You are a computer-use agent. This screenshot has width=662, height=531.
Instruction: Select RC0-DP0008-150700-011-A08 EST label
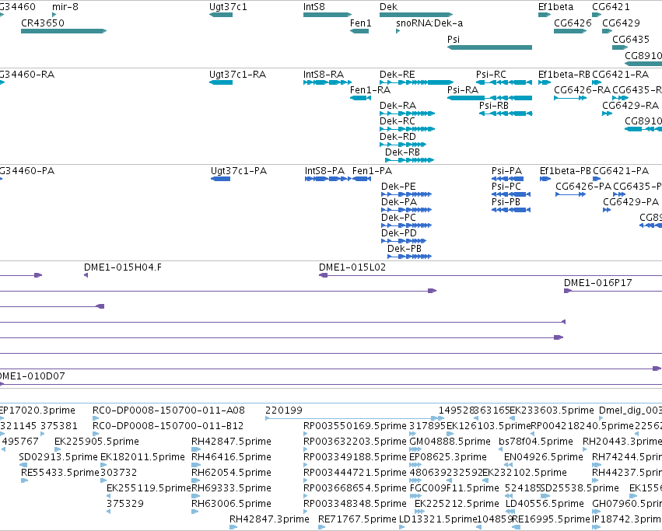169,410
